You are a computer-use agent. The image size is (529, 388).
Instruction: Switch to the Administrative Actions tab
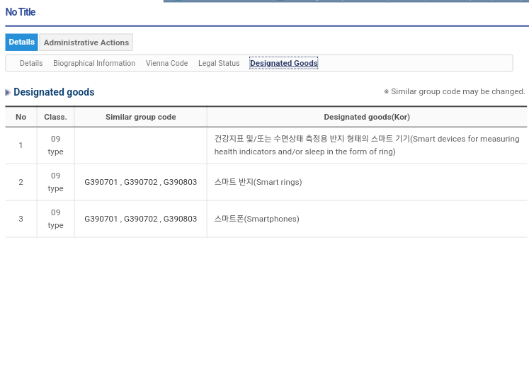click(x=86, y=42)
